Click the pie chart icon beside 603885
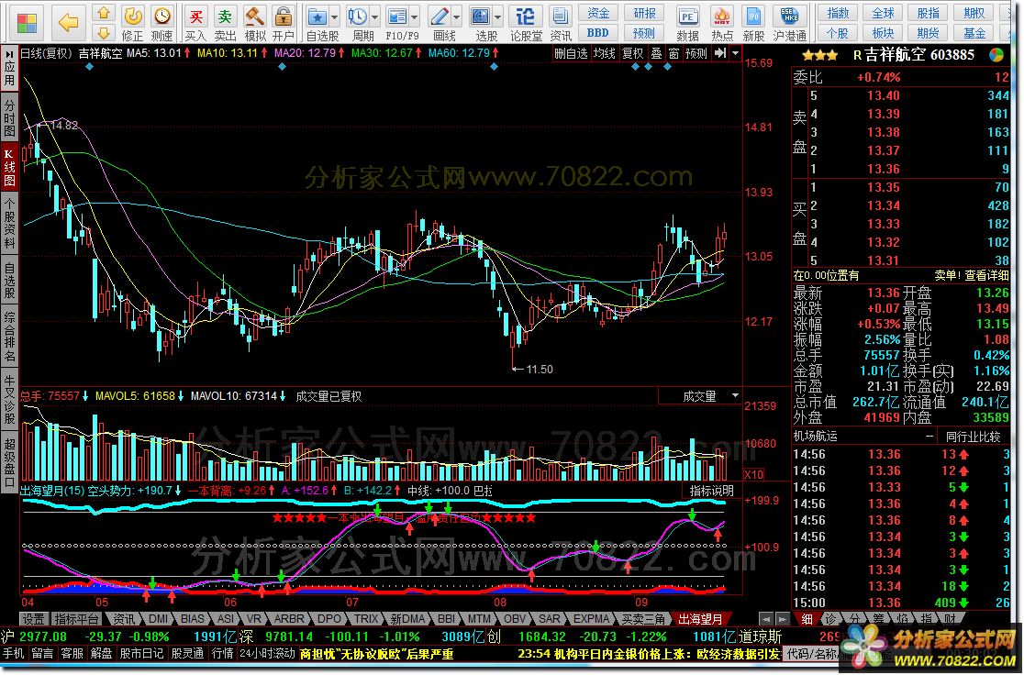Image resolution: width=1024 pixels, height=675 pixels. 996,56
